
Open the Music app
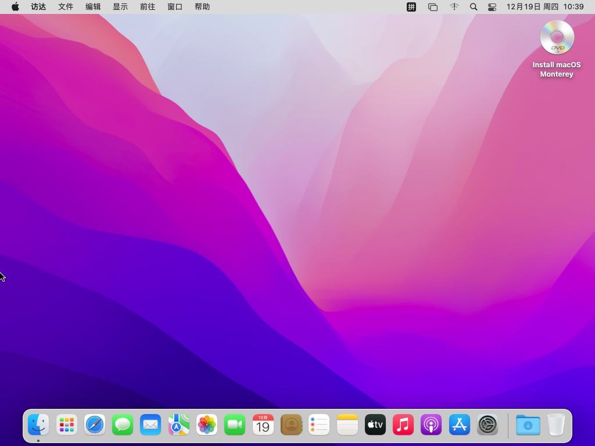[403, 425]
